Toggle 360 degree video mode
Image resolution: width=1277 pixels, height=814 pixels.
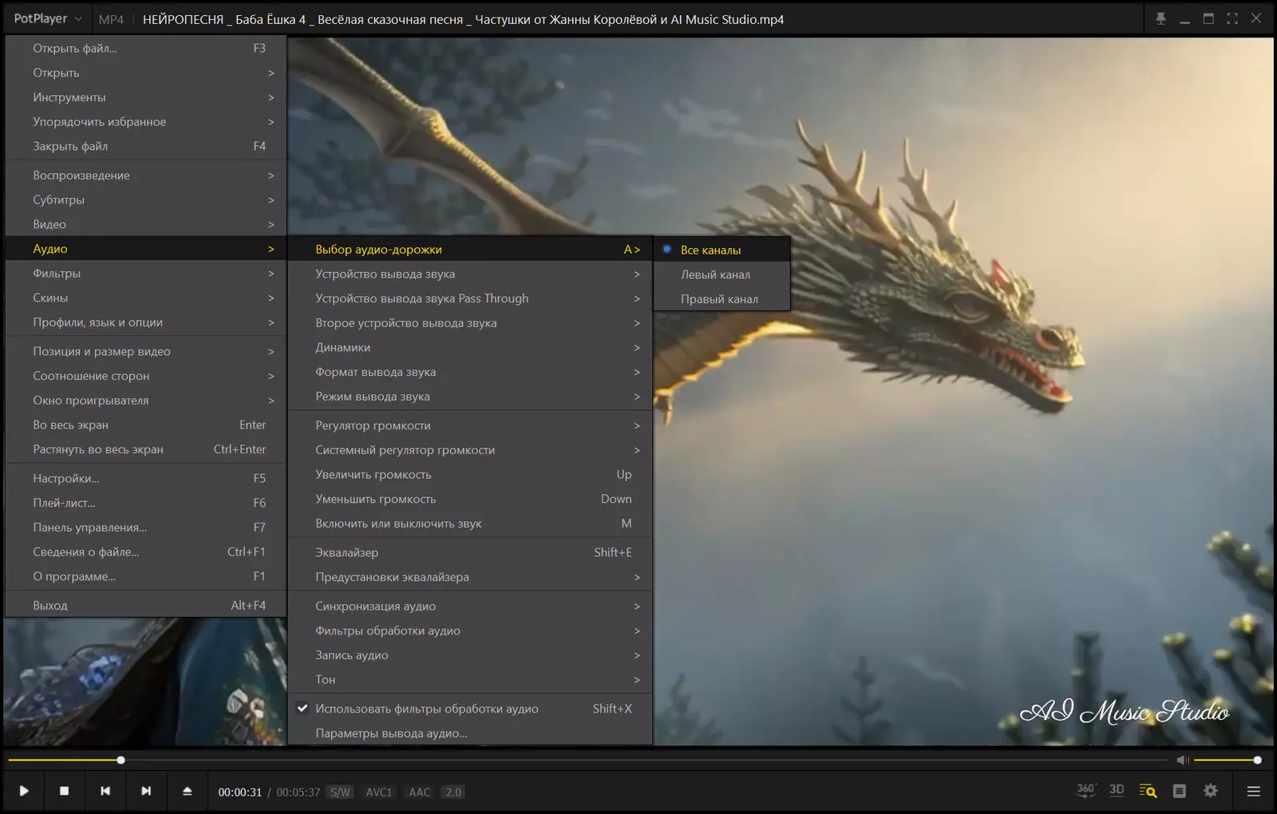click(x=1085, y=790)
